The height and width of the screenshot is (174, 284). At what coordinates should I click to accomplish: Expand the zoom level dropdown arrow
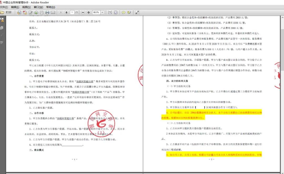coord(102,12)
